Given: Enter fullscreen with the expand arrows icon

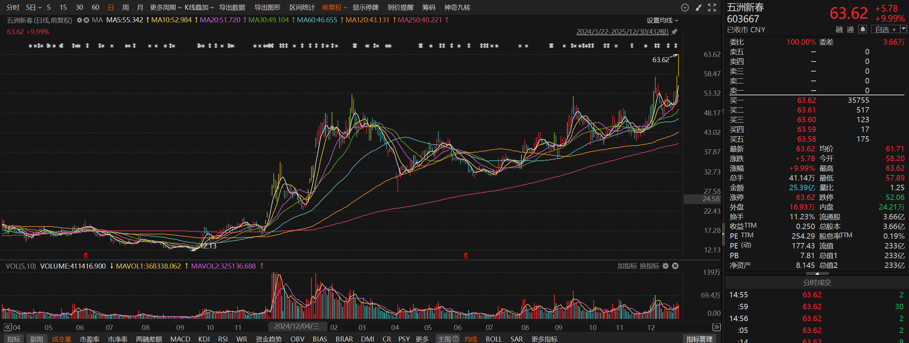Looking at the screenshot, I should [712, 8].
